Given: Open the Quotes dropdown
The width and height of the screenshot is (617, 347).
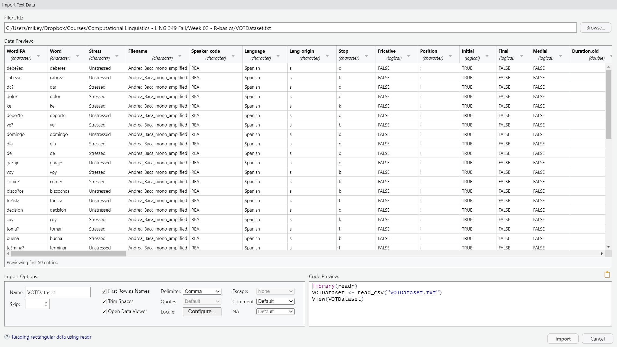Looking at the screenshot, I should [202, 301].
